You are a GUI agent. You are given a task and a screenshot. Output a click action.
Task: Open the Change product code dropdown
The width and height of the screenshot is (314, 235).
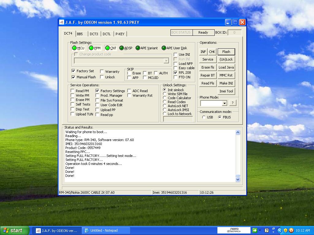pyautogui.click(x=167, y=61)
